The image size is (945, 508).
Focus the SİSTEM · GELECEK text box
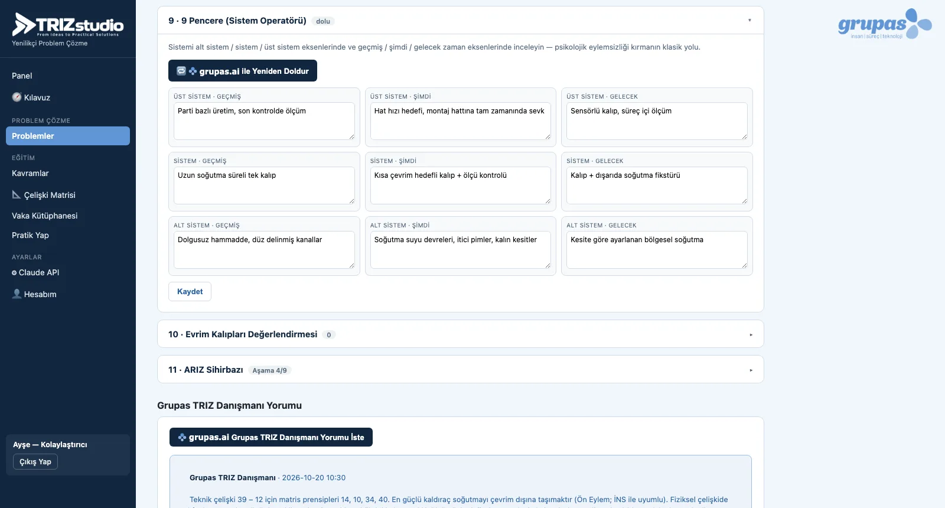coord(657,185)
